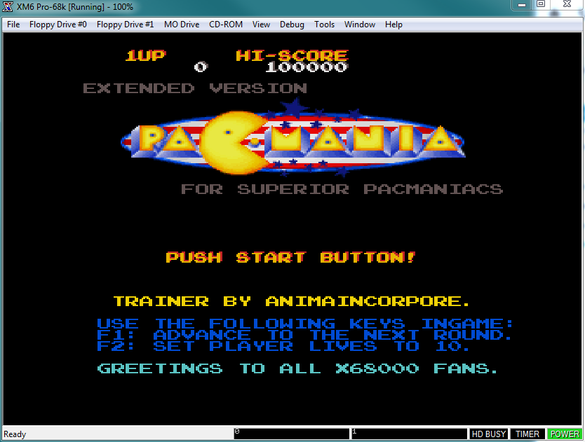This screenshot has width=585, height=442.
Task: Click the floppy drive 0 status field
Action: point(292,434)
